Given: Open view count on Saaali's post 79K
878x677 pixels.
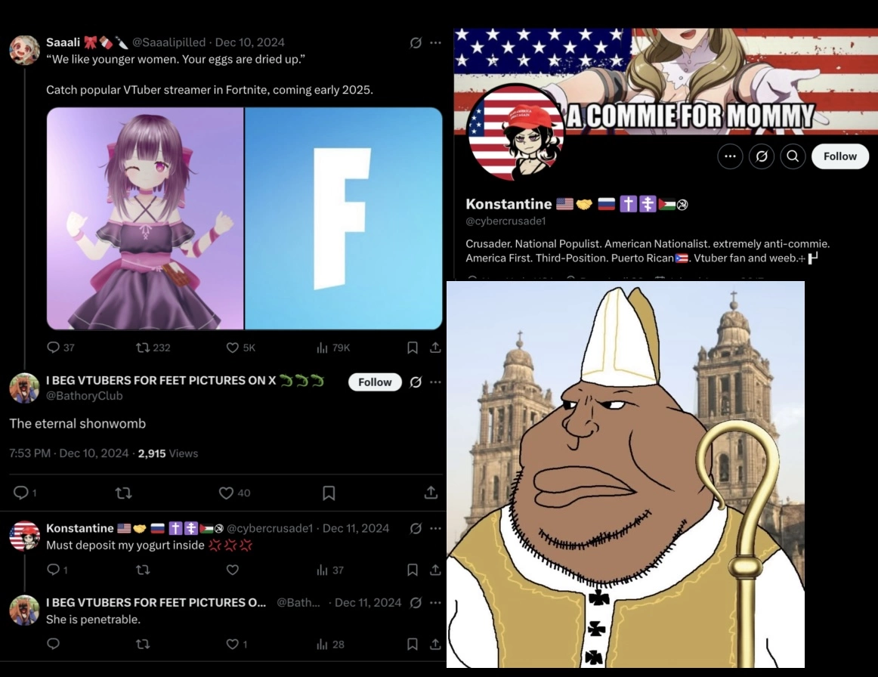Looking at the screenshot, I should coord(333,348).
